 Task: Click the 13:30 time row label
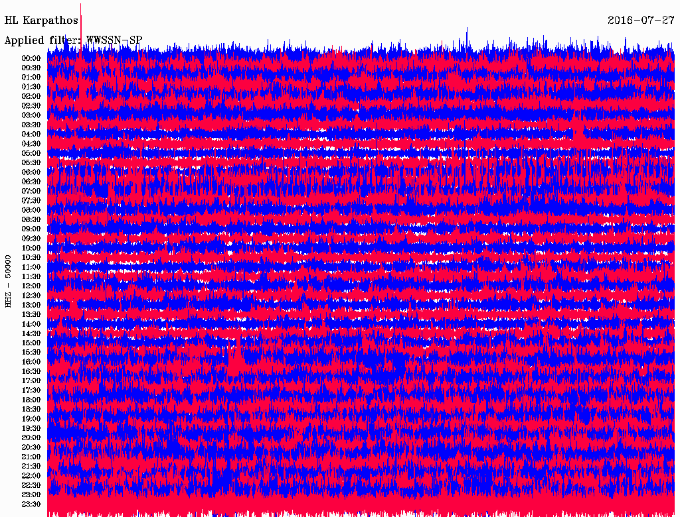click(31, 315)
